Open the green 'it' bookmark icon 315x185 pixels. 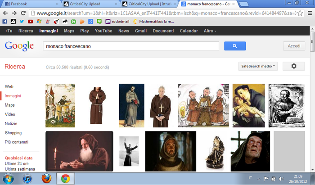tap(73, 22)
